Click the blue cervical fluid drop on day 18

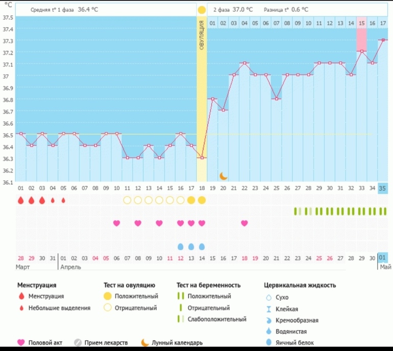[x=202, y=246]
